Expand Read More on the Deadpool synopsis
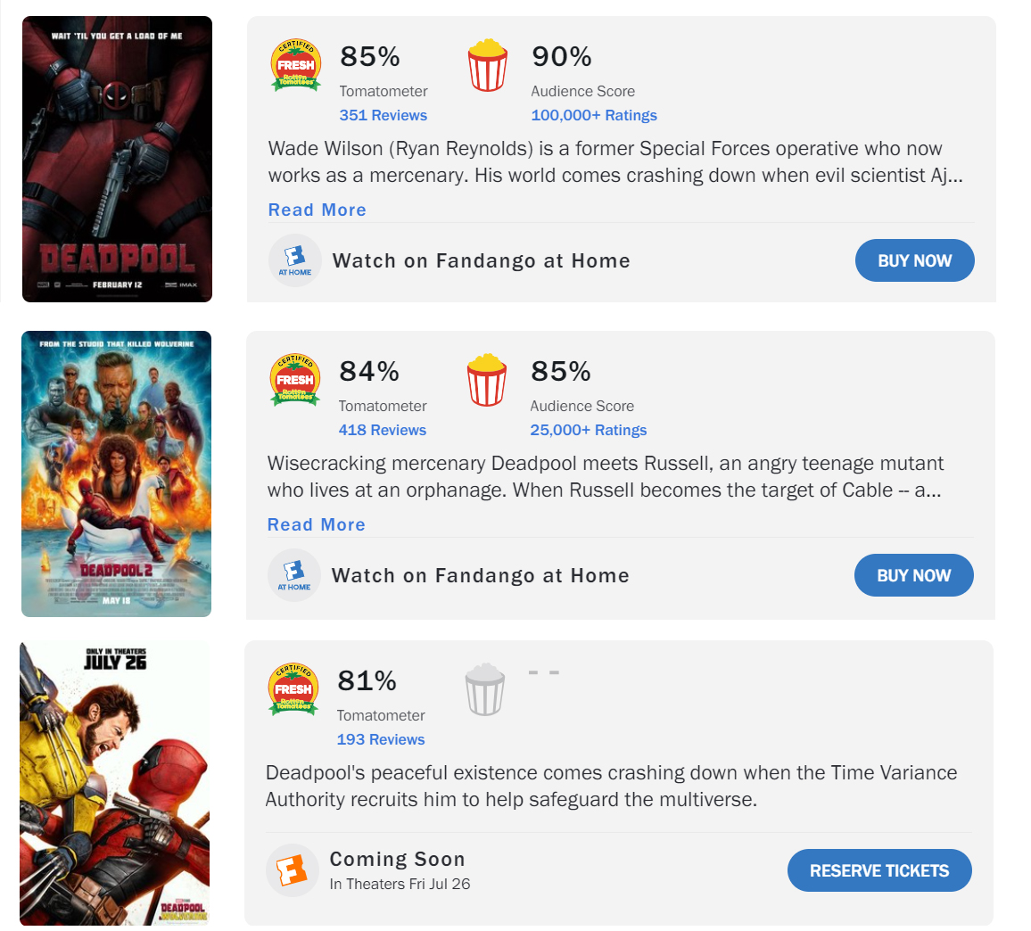 pyautogui.click(x=317, y=209)
